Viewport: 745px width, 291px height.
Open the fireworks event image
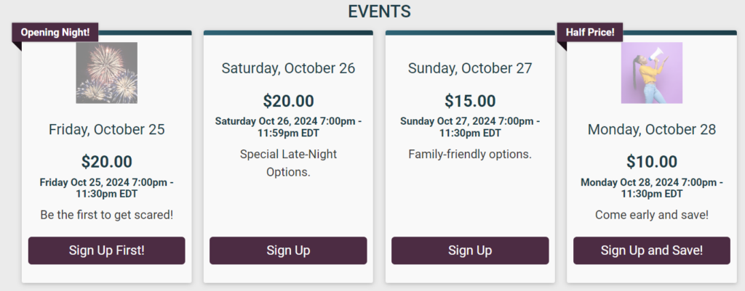106,73
